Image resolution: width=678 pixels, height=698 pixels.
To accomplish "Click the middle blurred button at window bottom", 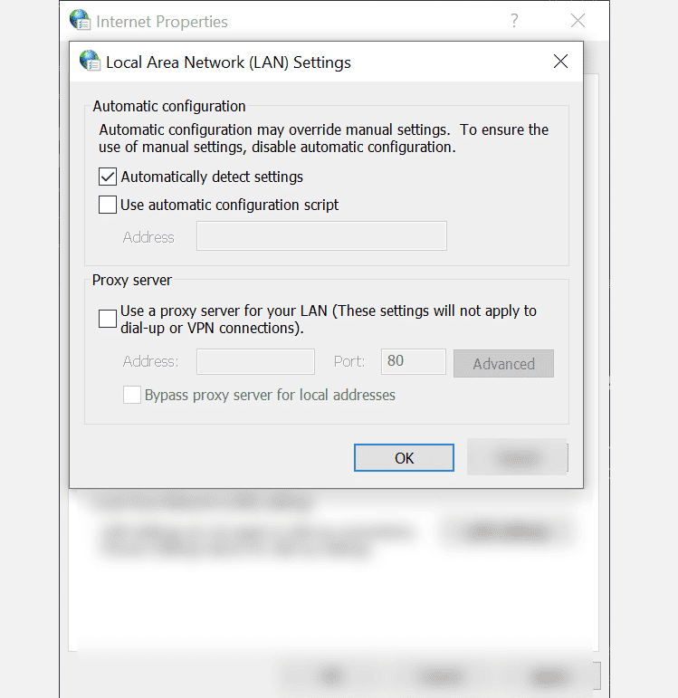I will pos(441,676).
